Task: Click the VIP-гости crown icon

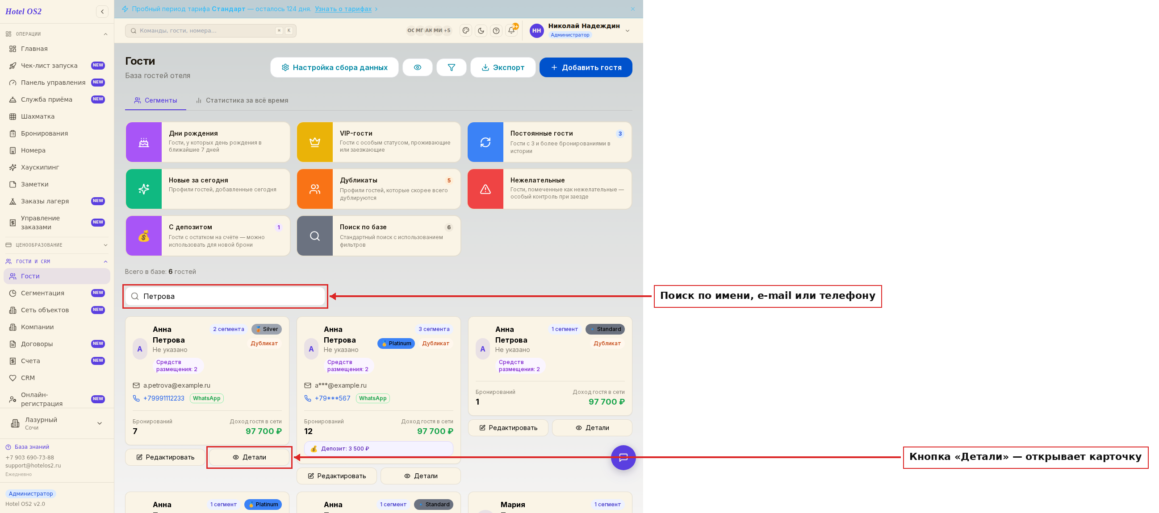Action: [x=315, y=142]
